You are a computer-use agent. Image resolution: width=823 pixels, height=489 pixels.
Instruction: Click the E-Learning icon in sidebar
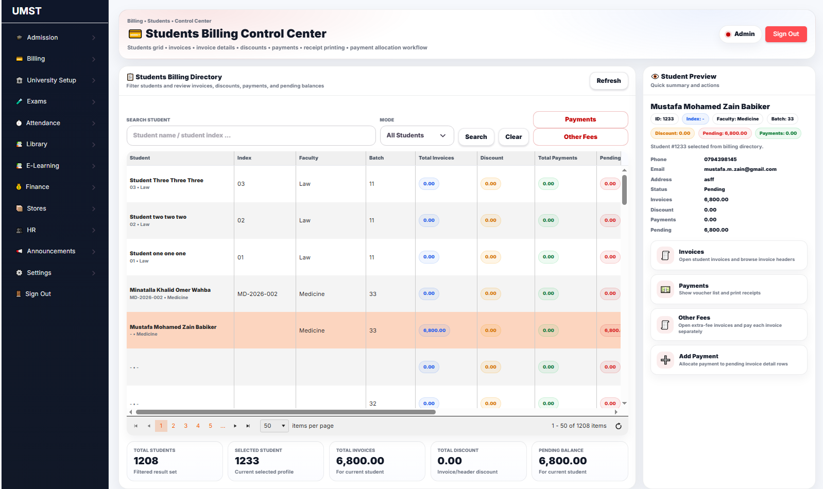coord(19,166)
